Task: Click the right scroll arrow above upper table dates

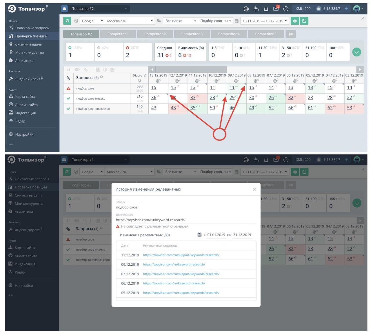Action: 360,70
